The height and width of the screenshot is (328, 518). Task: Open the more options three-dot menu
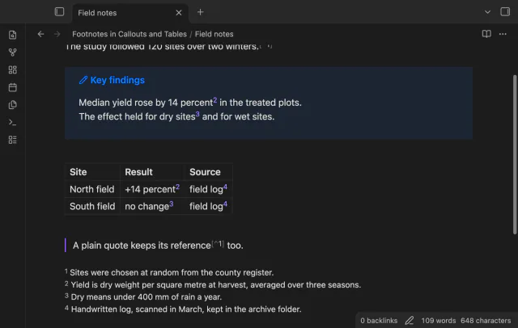503,34
